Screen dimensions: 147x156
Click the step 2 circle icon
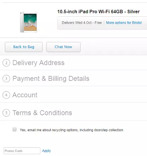coord(6,63)
